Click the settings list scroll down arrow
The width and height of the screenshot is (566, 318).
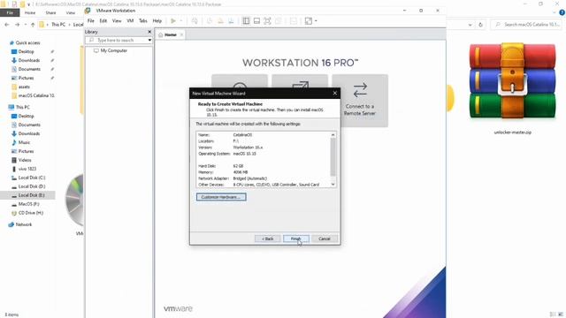point(333,185)
